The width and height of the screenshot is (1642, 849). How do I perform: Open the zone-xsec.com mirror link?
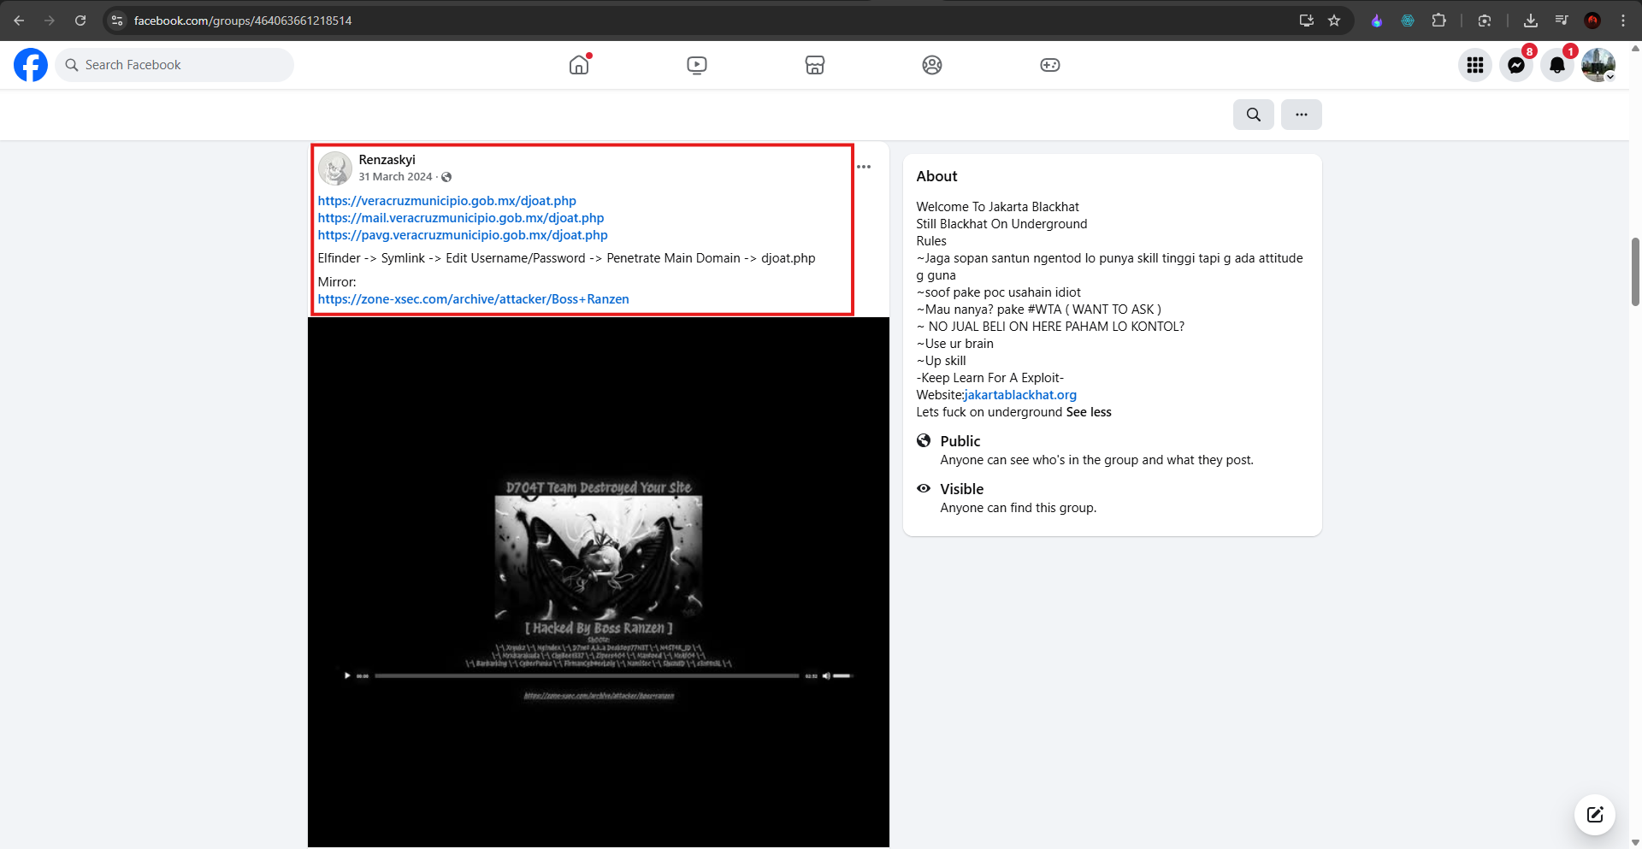[x=474, y=299]
